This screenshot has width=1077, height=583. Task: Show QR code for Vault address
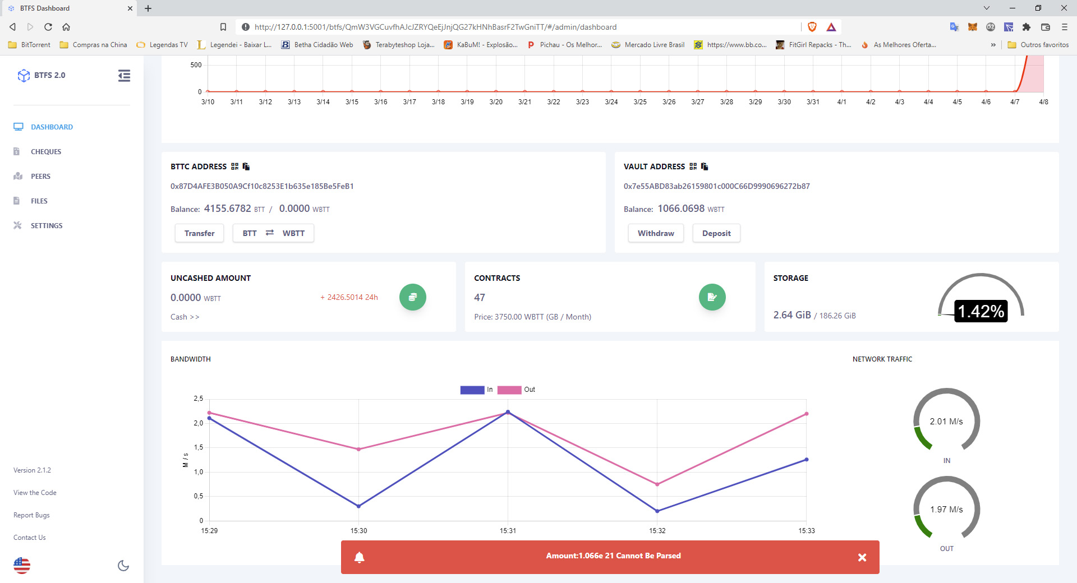(x=693, y=166)
